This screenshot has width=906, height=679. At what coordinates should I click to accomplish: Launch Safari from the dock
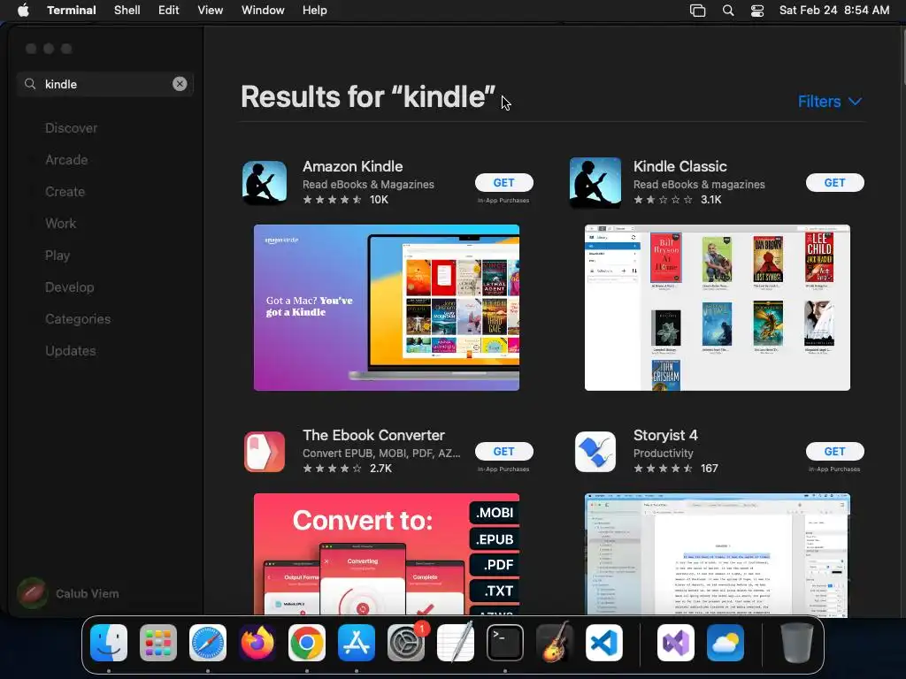click(208, 643)
